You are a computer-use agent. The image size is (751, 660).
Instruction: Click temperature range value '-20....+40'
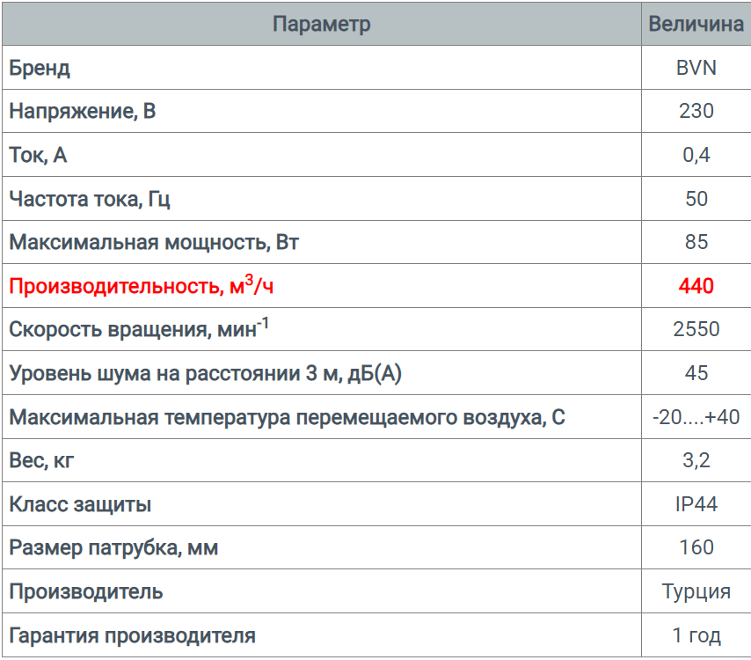[x=696, y=417]
